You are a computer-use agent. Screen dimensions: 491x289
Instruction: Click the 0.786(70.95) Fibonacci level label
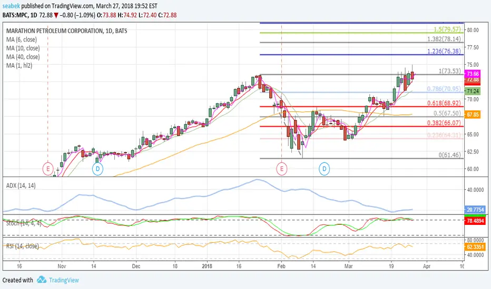444,89
